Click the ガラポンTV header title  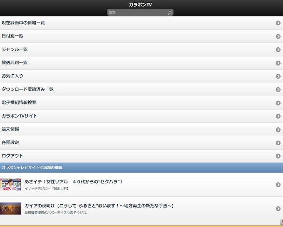pyautogui.click(x=140, y=5)
